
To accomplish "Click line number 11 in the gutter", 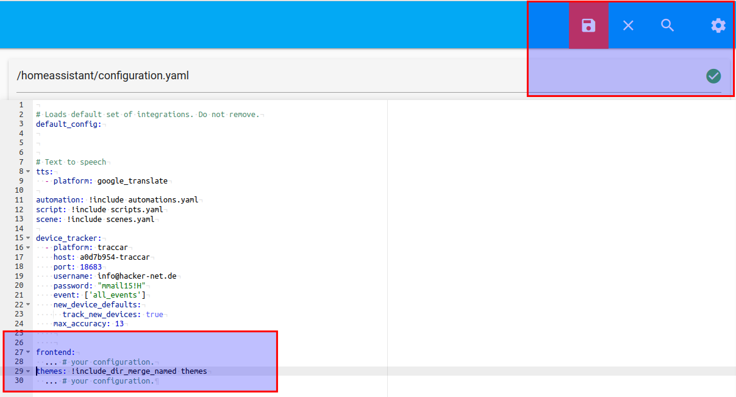I will point(20,200).
